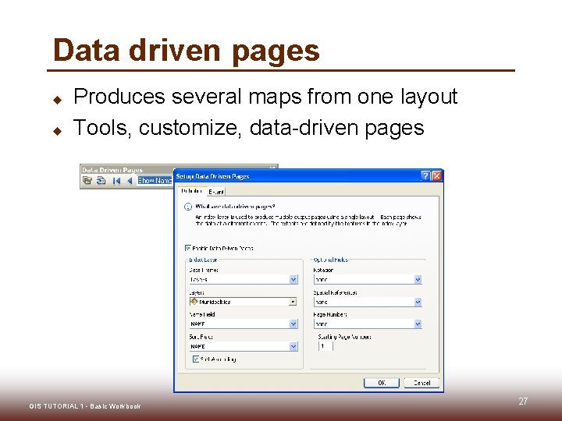Close the Setup Data Driven Pages dialog
This screenshot has height=421, width=562.
[x=436, y=175]
